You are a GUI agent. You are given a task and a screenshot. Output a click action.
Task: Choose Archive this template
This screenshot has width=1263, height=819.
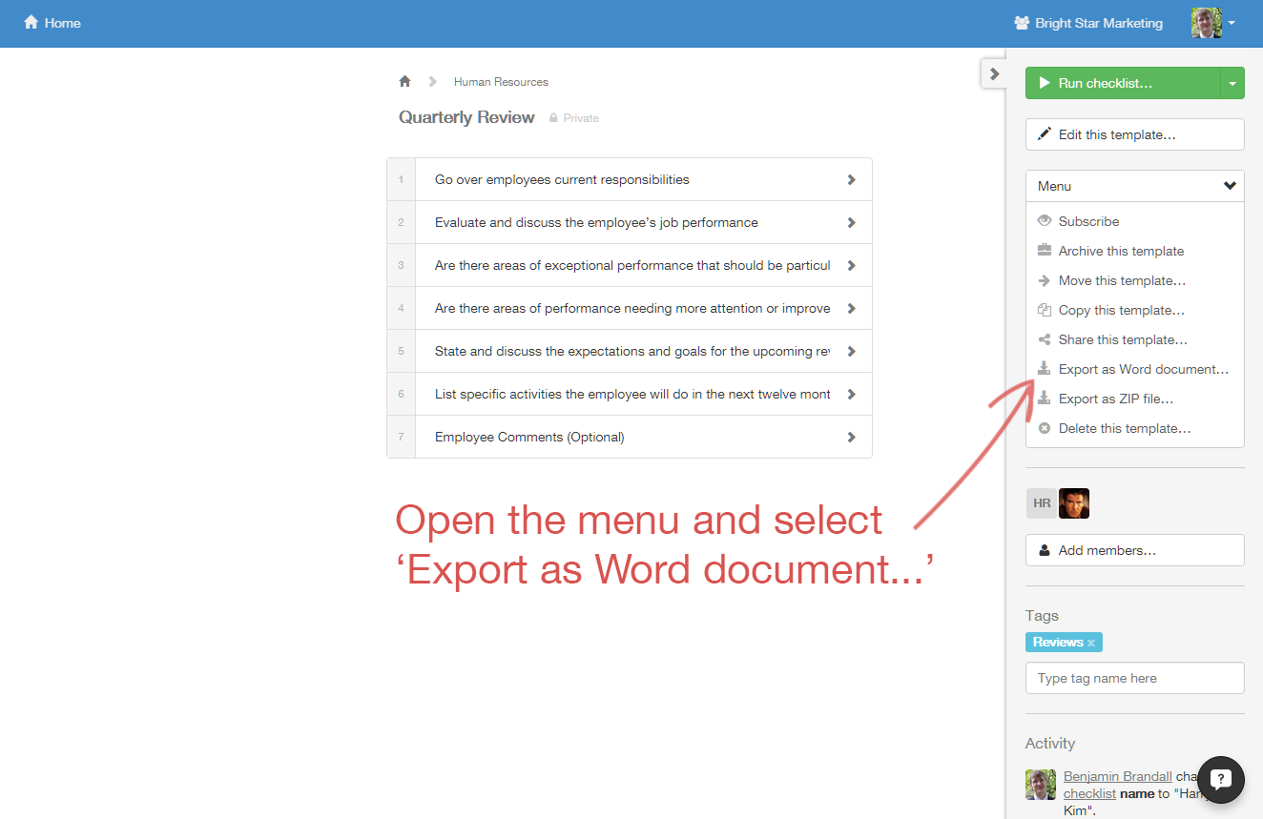(1121, 251)
